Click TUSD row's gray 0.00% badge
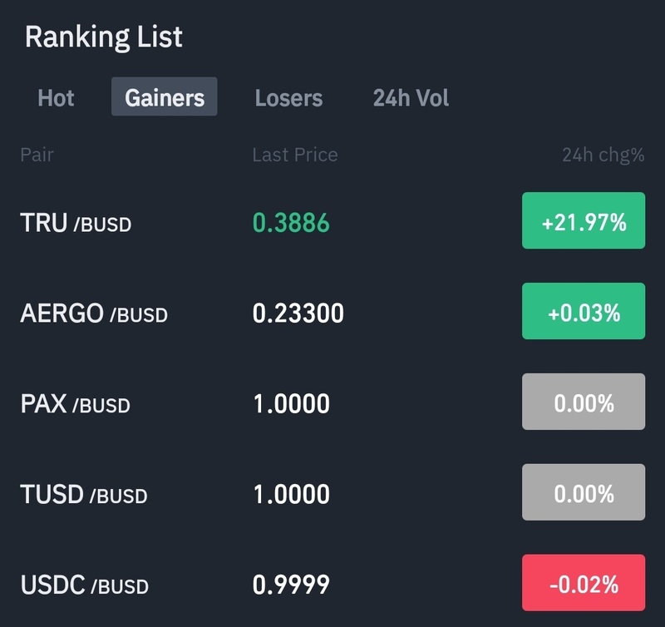This screenshot has width=665, height=627. click(584, 493)
